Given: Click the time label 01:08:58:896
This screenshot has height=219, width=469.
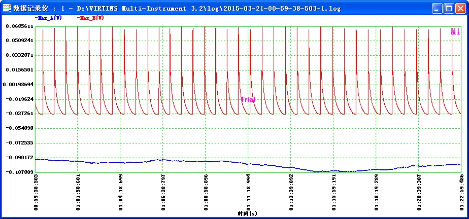Looking at the screenshot, I should (x=206, y=193).
